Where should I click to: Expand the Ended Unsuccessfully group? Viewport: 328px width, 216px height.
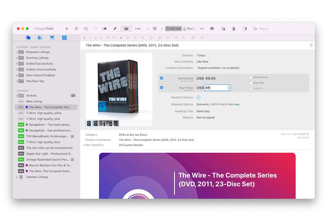(x=17, y=69)
